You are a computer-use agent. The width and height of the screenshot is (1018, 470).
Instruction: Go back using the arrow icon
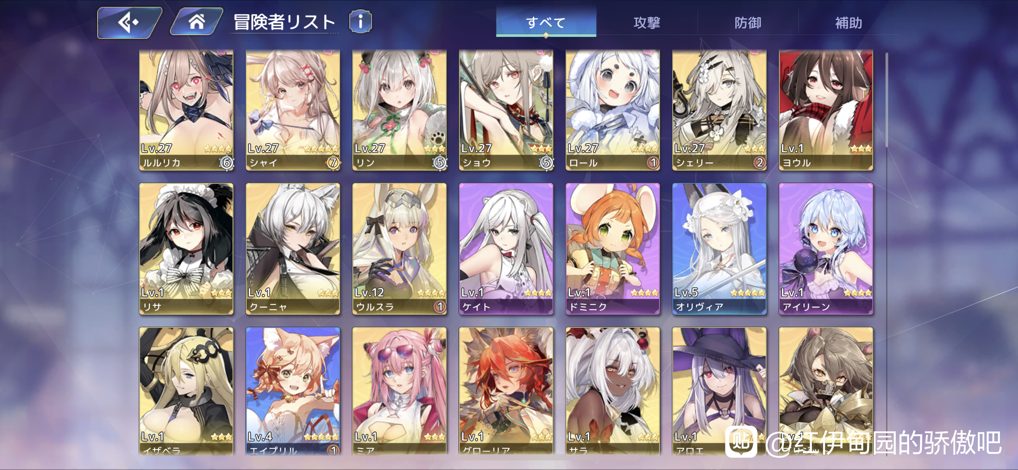pyautogui.click(x=129, y=22)
